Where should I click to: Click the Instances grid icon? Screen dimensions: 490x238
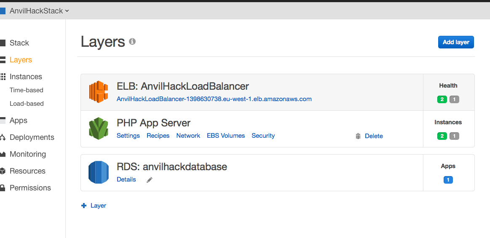[3, 77]
